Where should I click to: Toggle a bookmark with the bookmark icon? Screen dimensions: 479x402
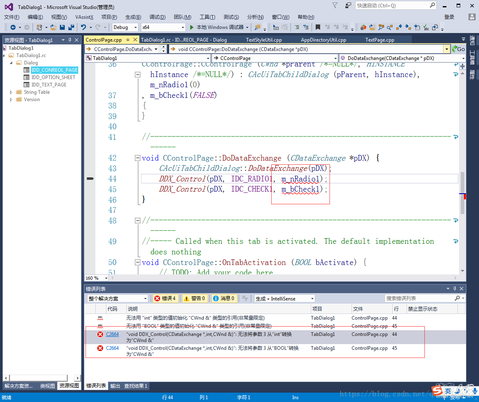tap(318, 27)
